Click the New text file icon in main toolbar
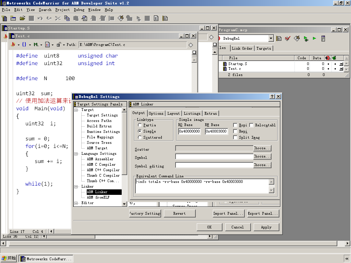351x263 pixels. [4, 18]
